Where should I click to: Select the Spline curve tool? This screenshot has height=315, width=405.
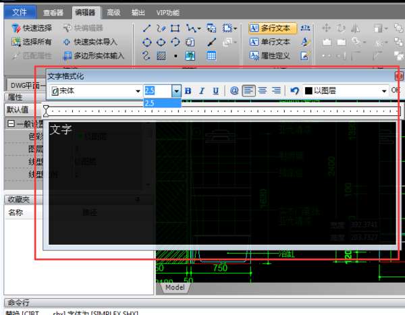(146, 55)
